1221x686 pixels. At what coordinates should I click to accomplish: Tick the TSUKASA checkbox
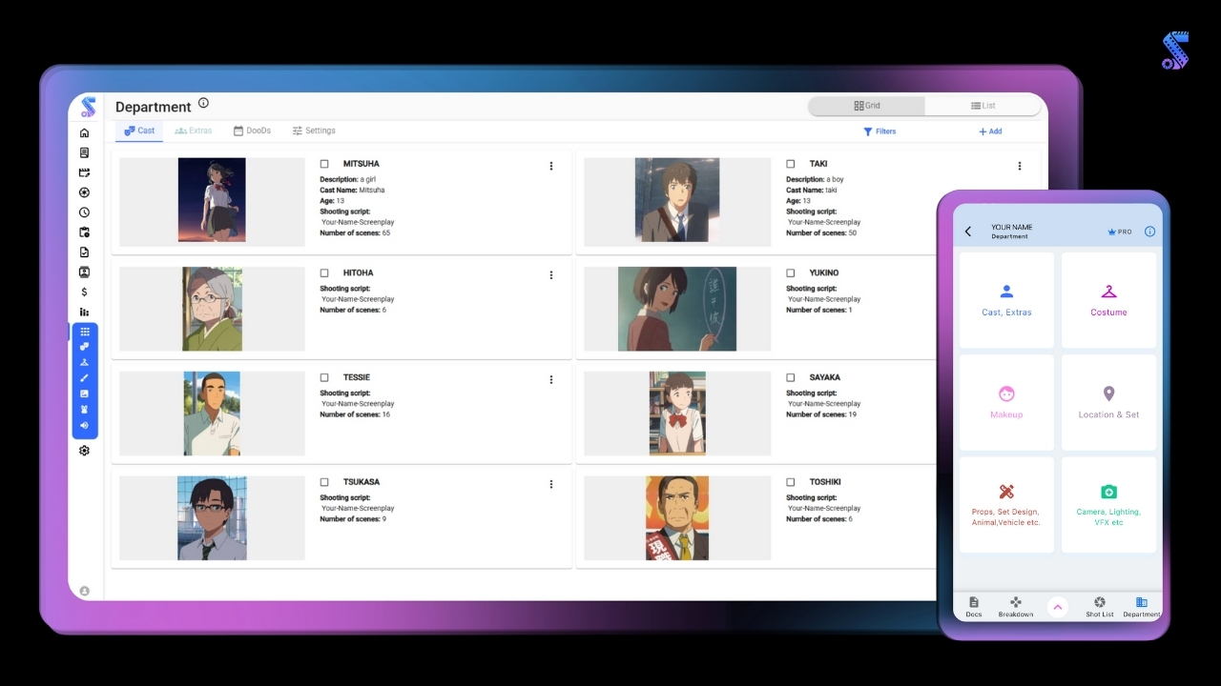pyautogui.click(x=324, y=482)
